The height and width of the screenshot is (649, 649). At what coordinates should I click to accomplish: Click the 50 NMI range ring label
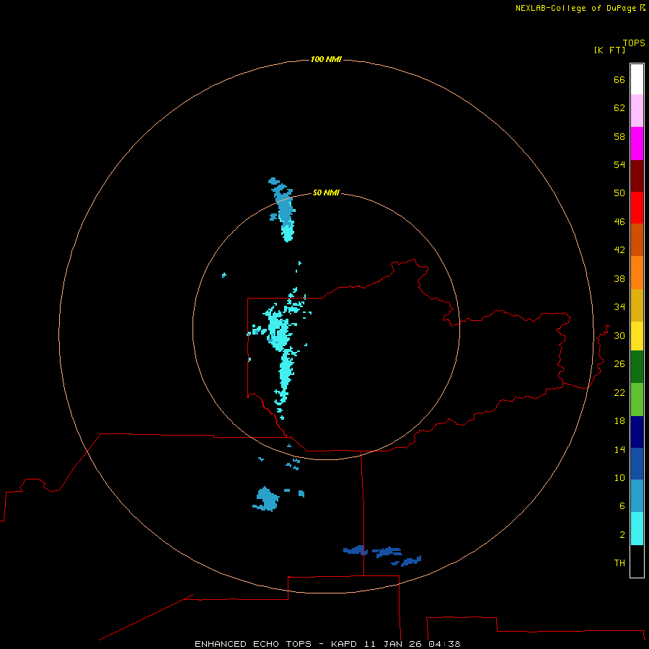click(326, 193)
